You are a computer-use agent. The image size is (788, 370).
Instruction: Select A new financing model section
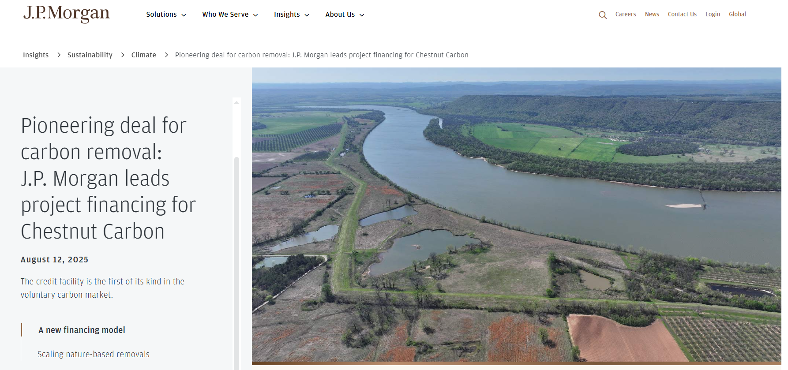point(82,330)
